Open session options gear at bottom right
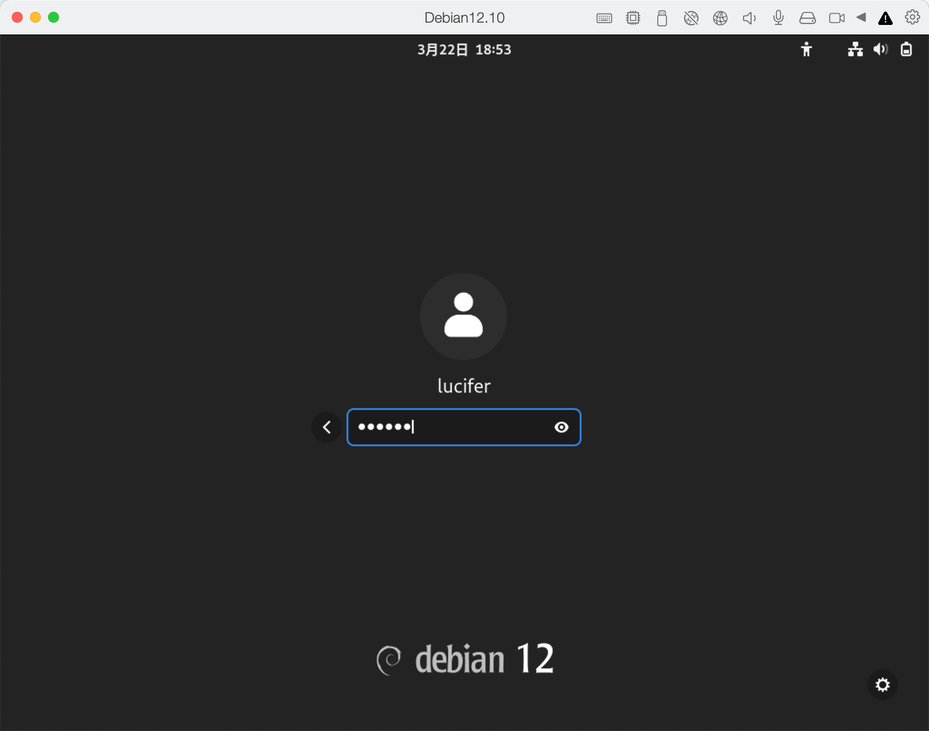This screenshot has width=929, height=731. pyautogui.click(x=882, y=684)
